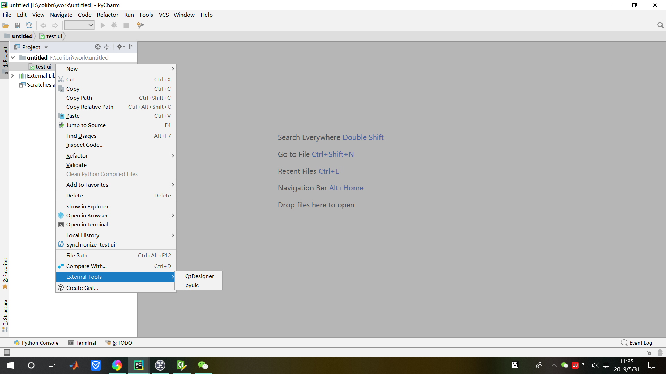This screenshot has width=666, height=374.
Task: Open the Project view dropdown arrow
Action: pyautogui.click(x=46, y=47)
